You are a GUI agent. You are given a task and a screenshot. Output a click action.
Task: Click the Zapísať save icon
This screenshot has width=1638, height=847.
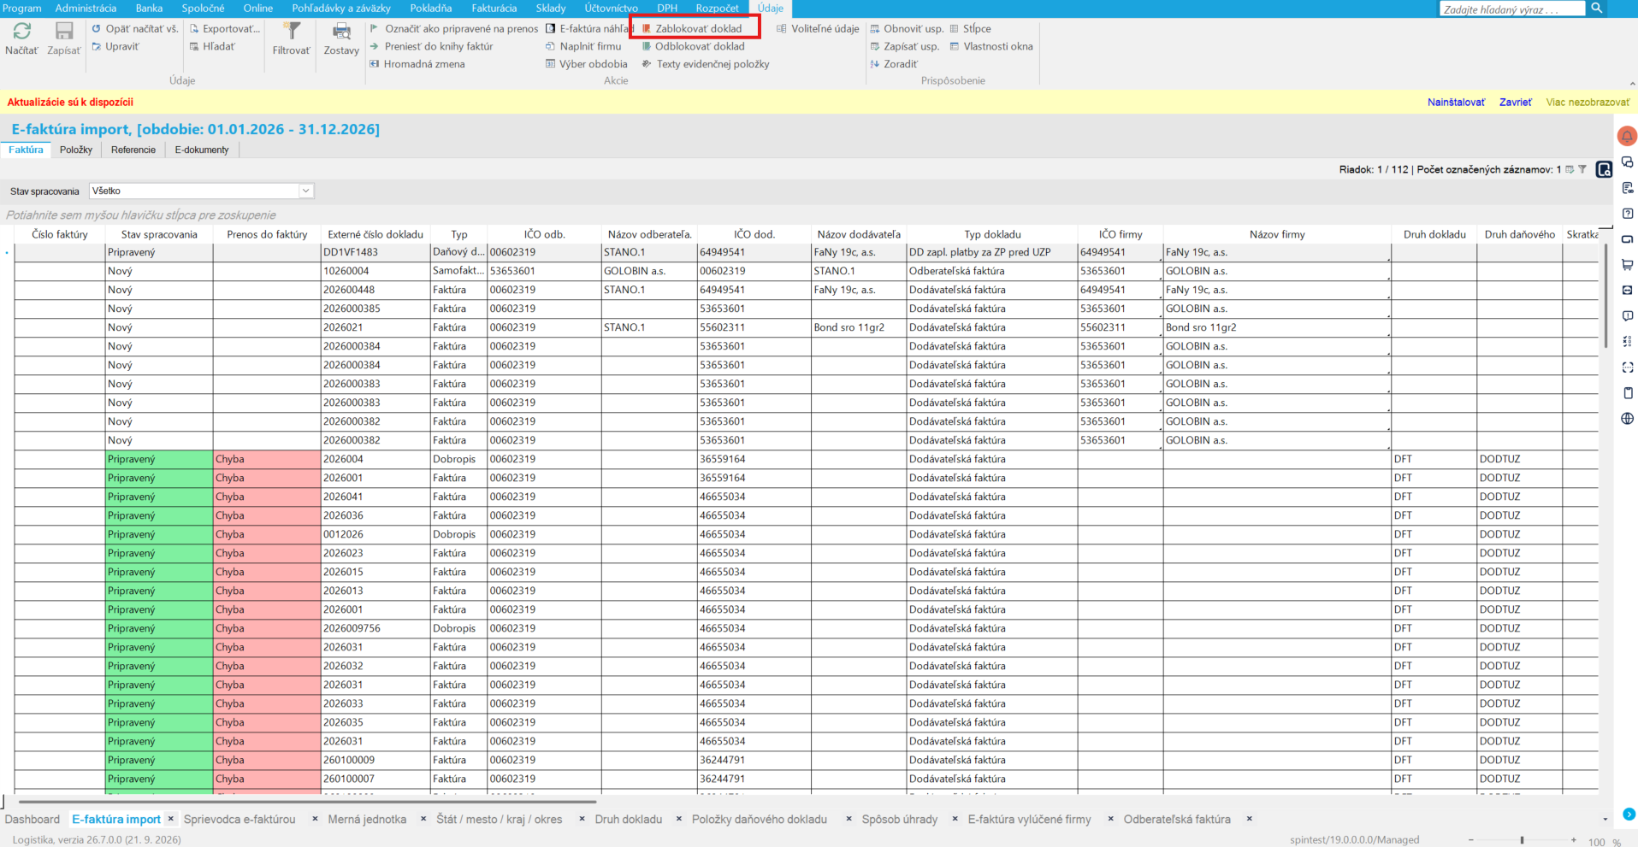pyautogui.click(x=64, y=32)
